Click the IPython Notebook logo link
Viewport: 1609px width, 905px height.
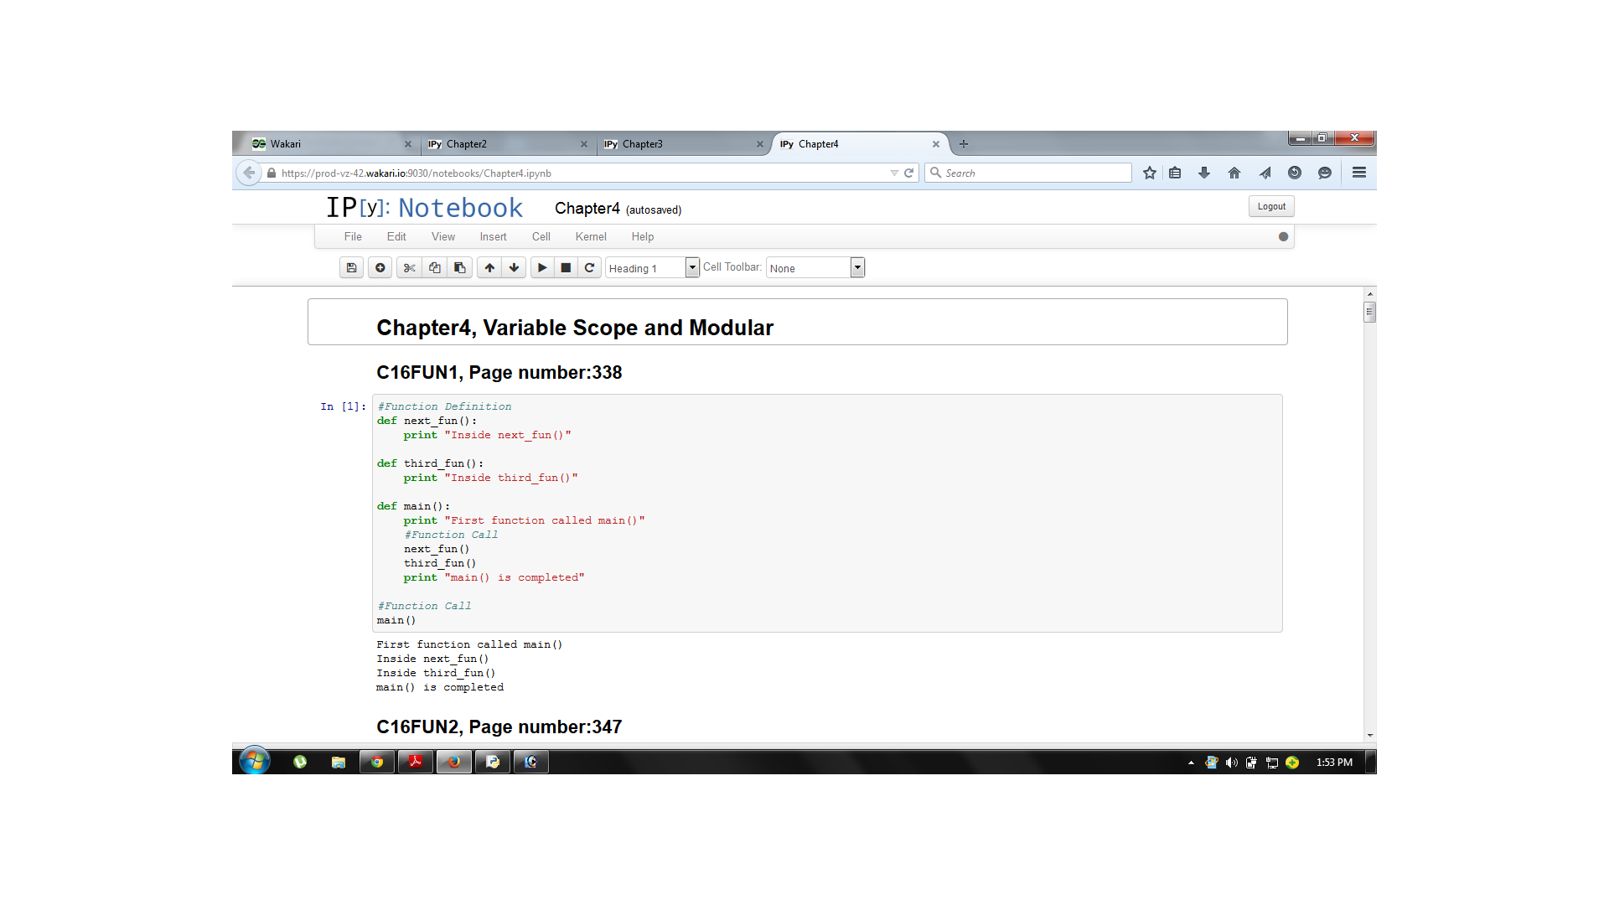coord(424,207)
